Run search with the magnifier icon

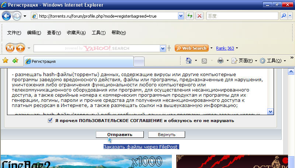(x=284, y=16)
